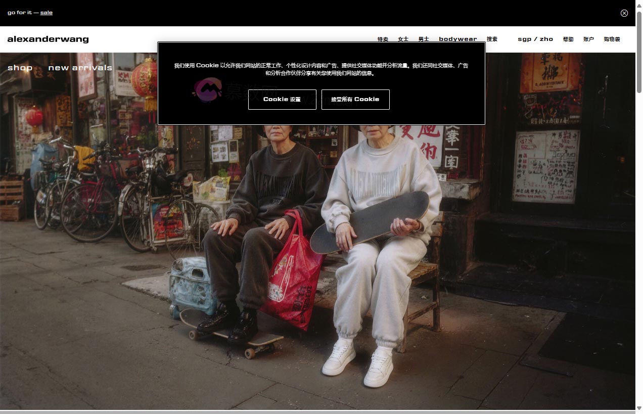Viewport: 643px width, 414px height.
Task: Accept all cookies via 接受所有 Cookie
Action: (355, 100)
